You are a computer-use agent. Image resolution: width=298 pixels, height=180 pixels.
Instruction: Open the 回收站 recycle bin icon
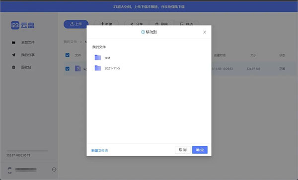pos(13,67)
